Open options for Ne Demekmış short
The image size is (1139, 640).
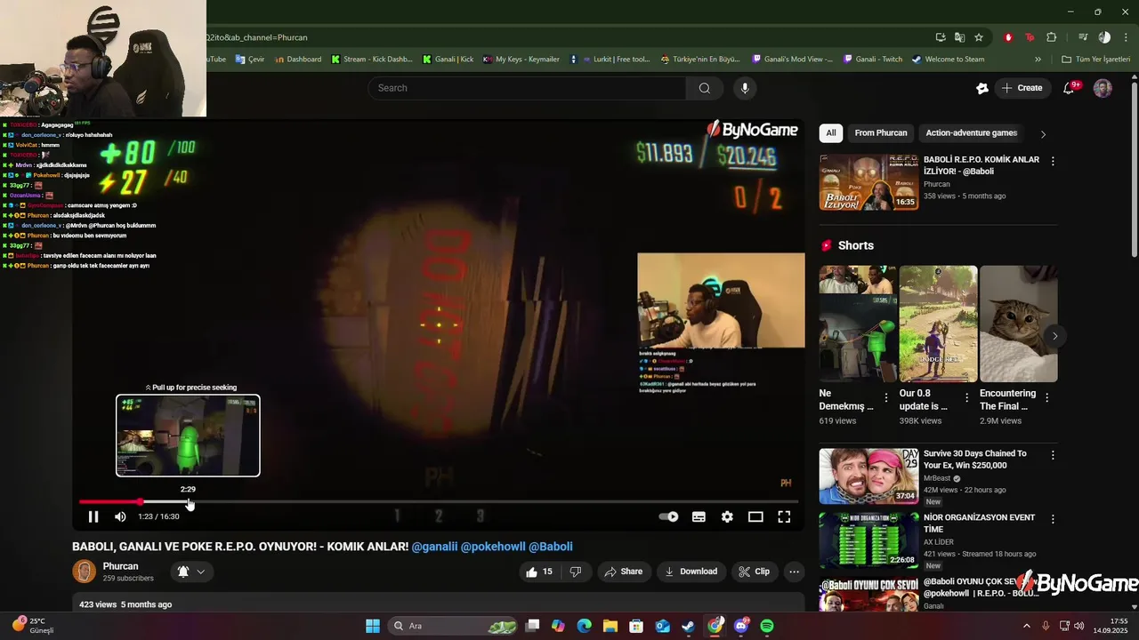click(886, 398)
